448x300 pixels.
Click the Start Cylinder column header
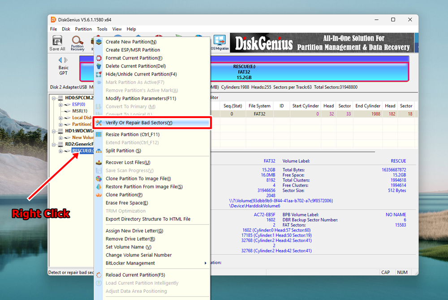306,106
